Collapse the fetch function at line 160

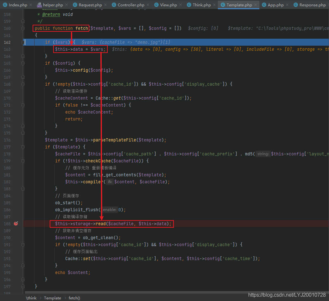[x=23, y=28]
